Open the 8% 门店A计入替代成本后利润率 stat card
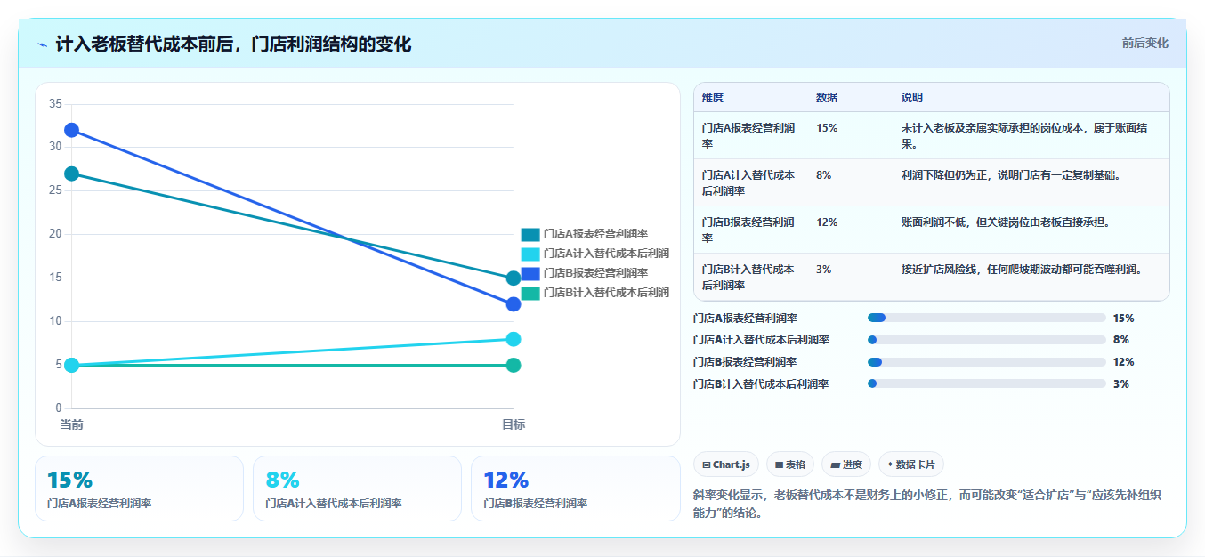This screenshot has width=1205, height=557. 357,488
